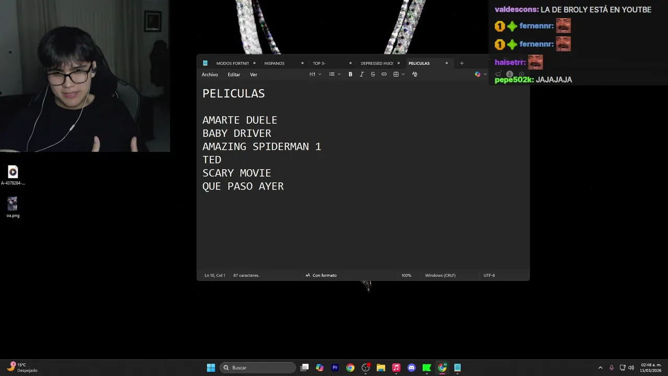
Task: Open Discord from the taskbar
Action: pyautogui.click(x=412, y=368)
